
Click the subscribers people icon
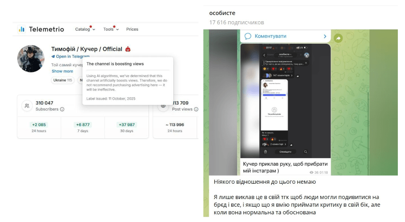tap(27, 106)
